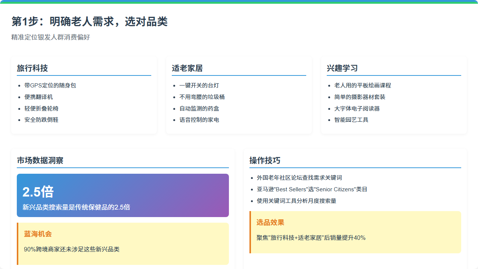This screenshot has height=269, width=478.
Task: Click the 语音控制的家电 list item
Action: [x=199, y=120]
